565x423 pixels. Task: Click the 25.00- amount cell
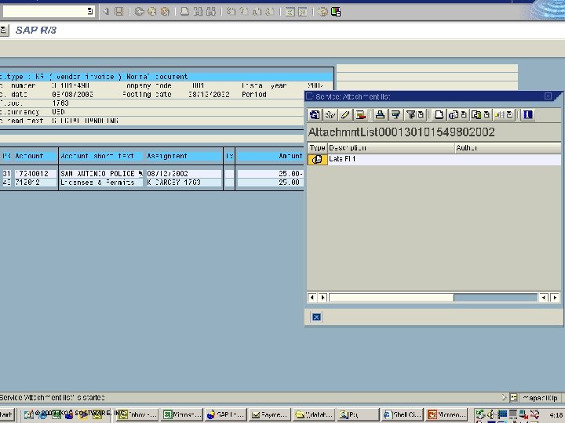[270, 174]
